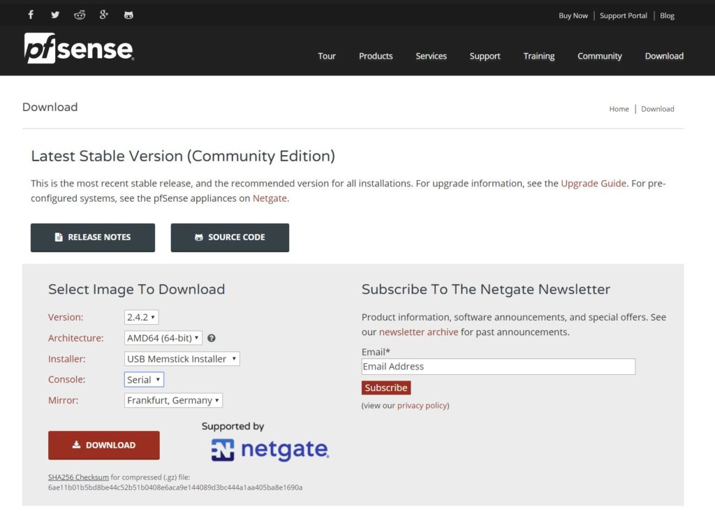This screenshot has height=516, width=715.
Task: Click the red Download button
Action: [x=104, y=445]
